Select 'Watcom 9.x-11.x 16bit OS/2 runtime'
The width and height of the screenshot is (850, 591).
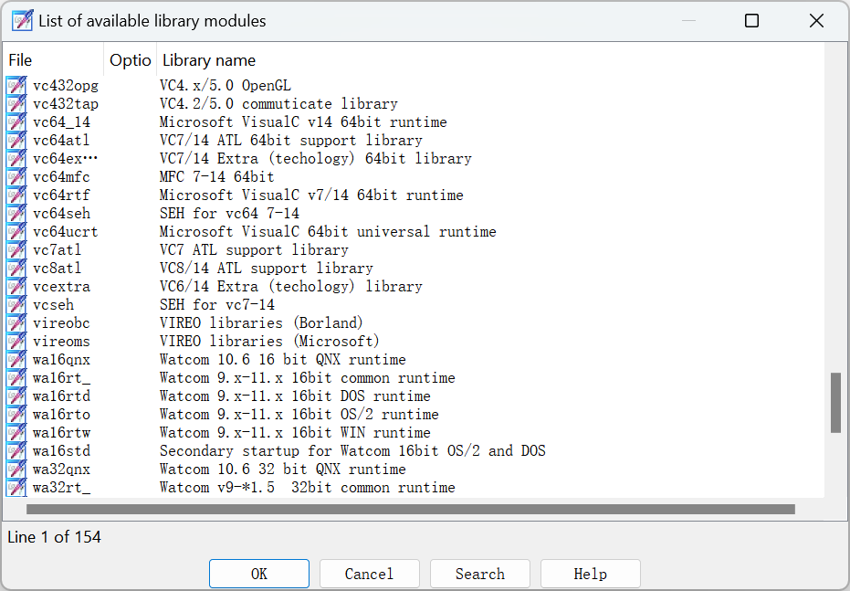tap(299, 414)
